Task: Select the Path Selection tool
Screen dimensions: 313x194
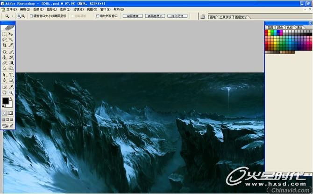Action: (x=5, y=75)
